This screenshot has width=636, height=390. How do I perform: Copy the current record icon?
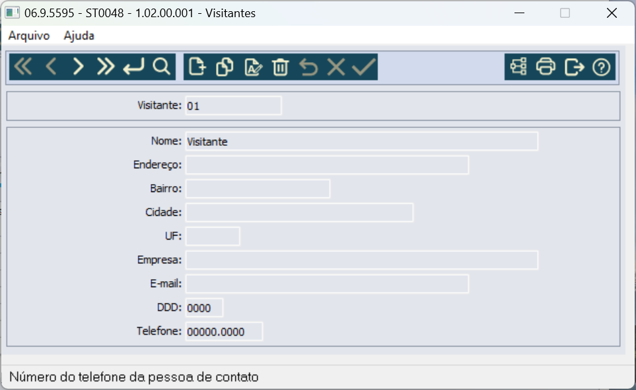pos(225,67)
